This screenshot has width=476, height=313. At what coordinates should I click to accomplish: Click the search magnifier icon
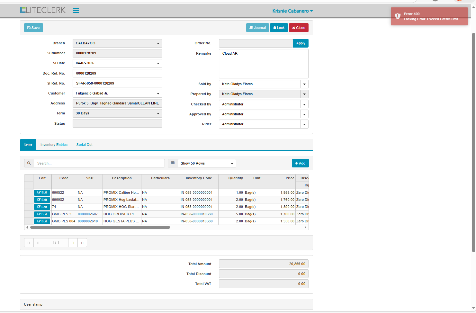point(29,163)
